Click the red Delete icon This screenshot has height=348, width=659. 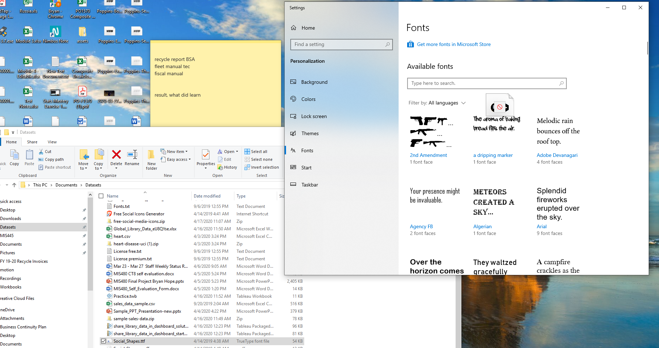click(x=116, y=155)
